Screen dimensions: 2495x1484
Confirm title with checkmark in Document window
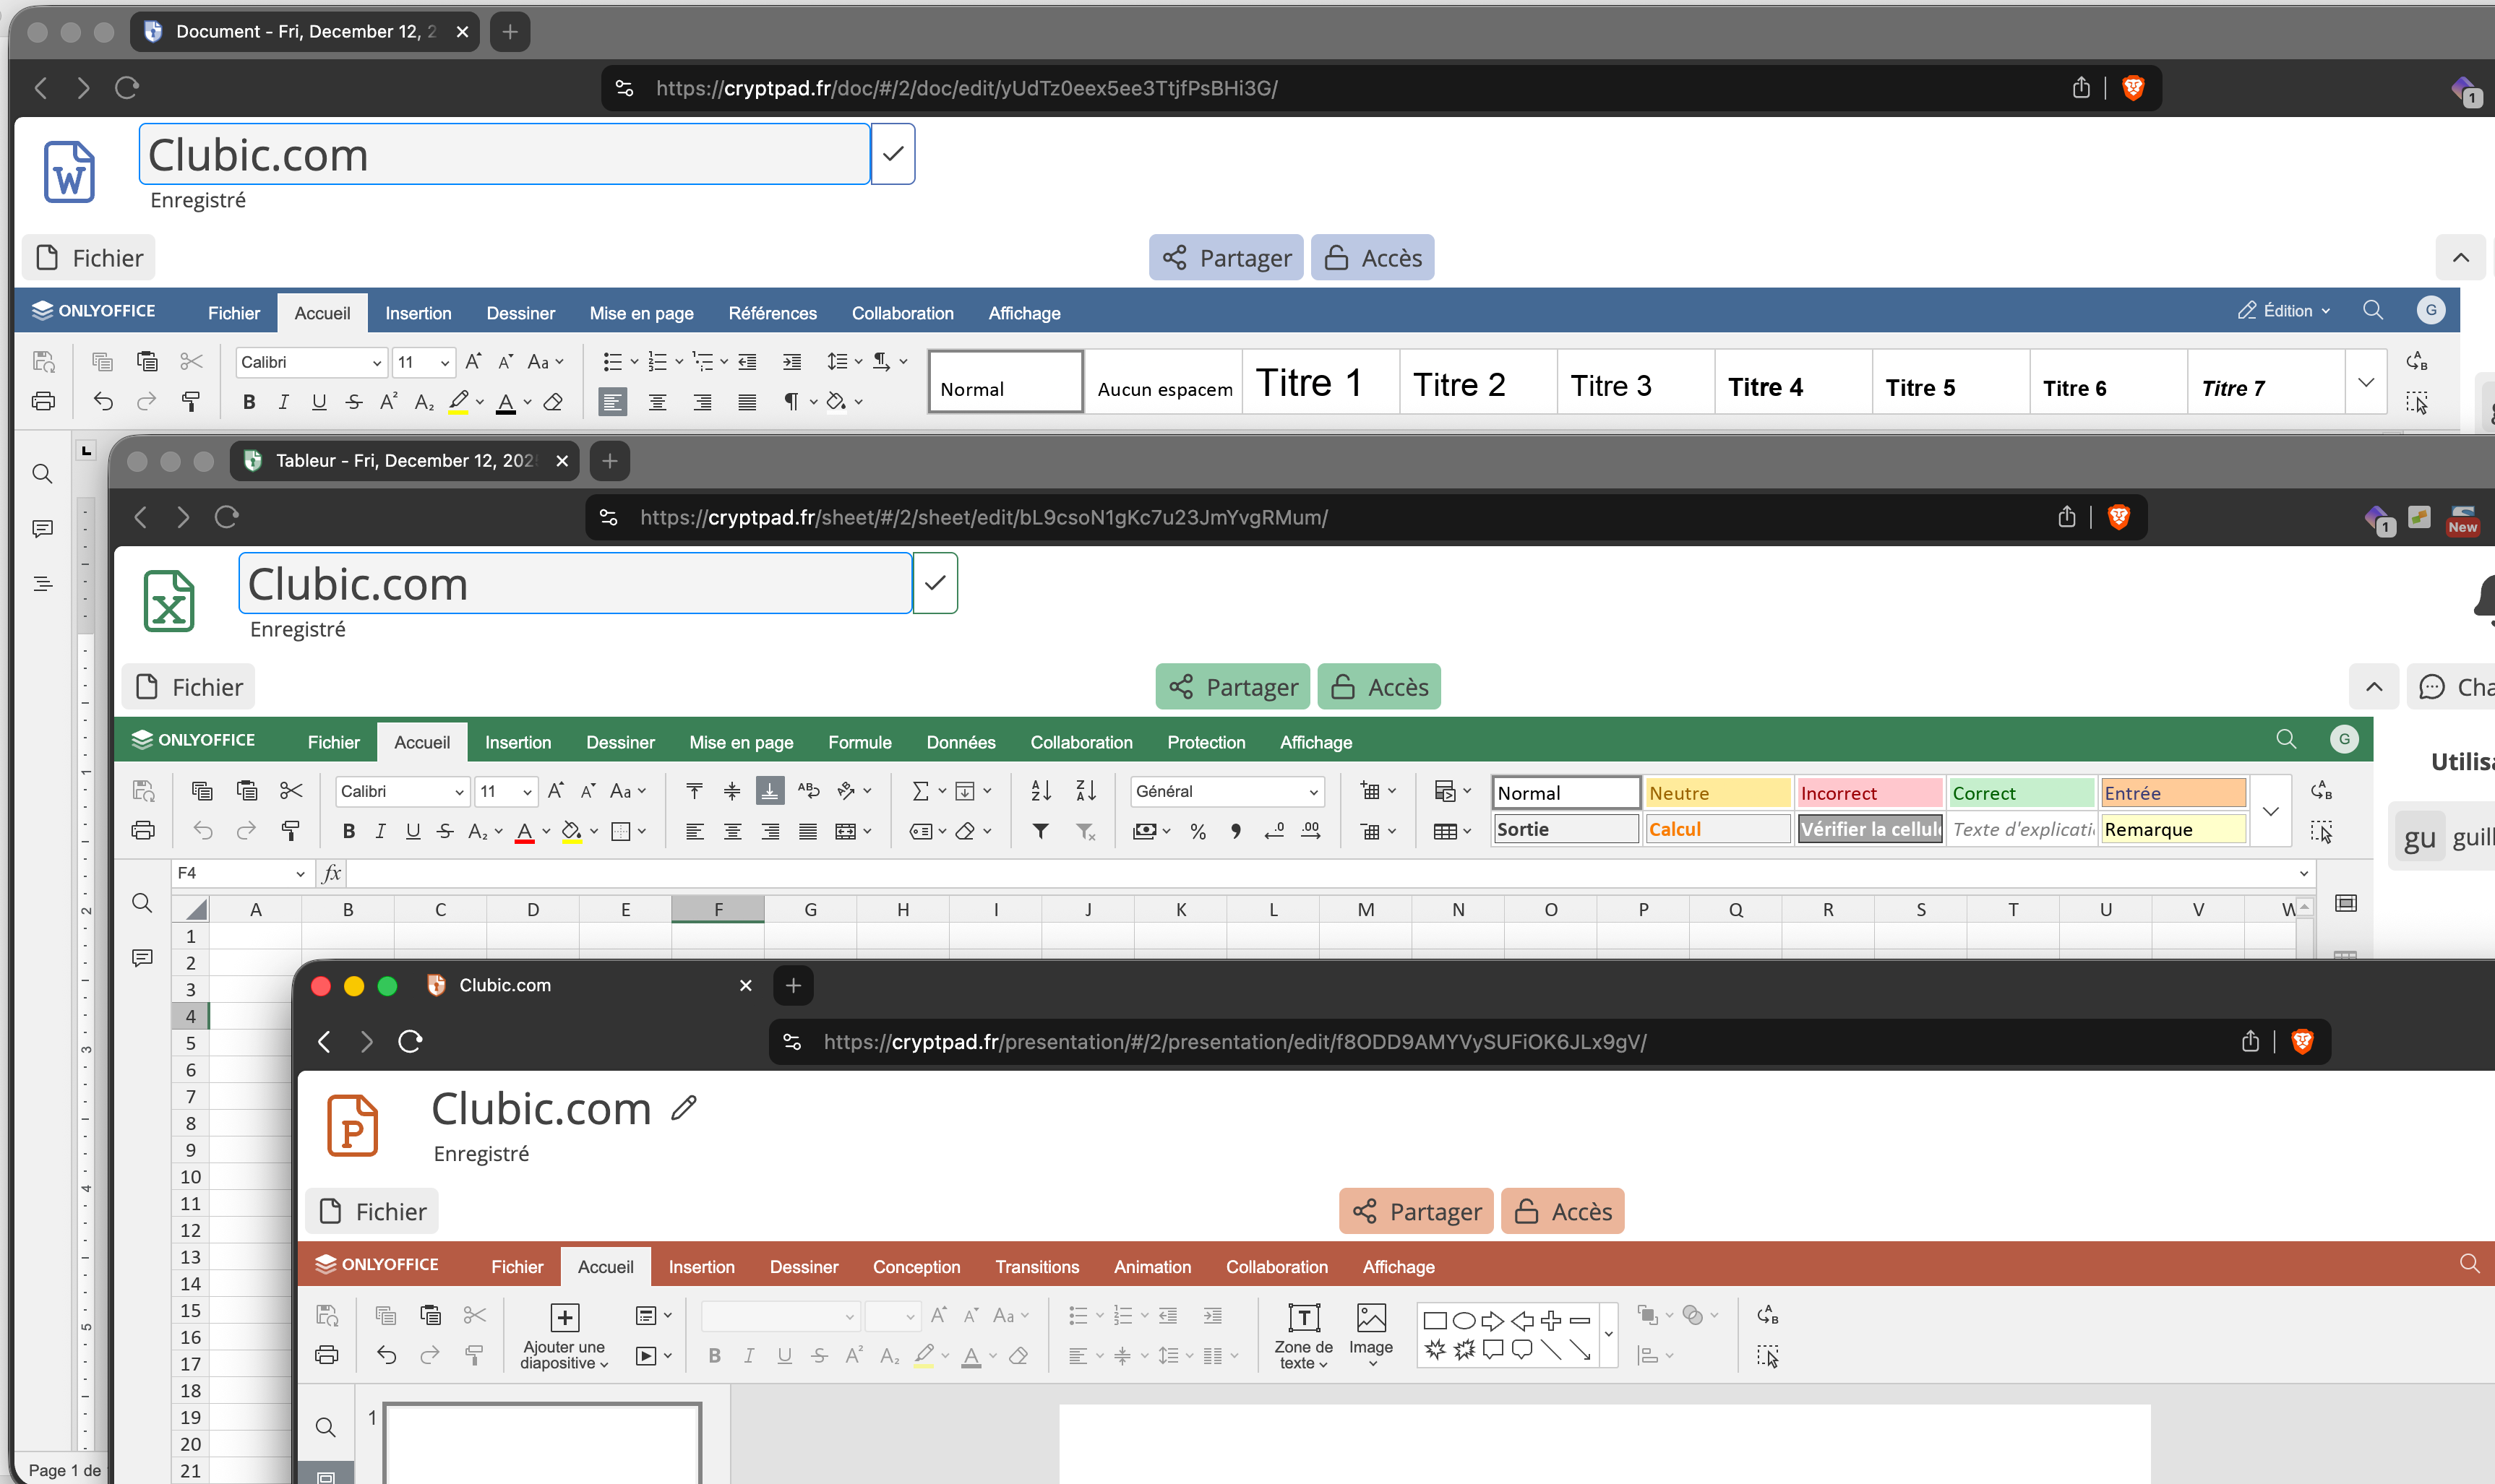click(893, 154)
